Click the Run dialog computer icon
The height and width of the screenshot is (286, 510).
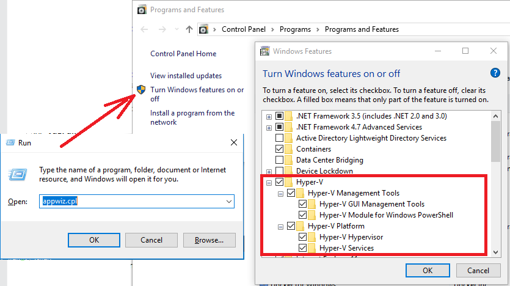tap(18, 175)
